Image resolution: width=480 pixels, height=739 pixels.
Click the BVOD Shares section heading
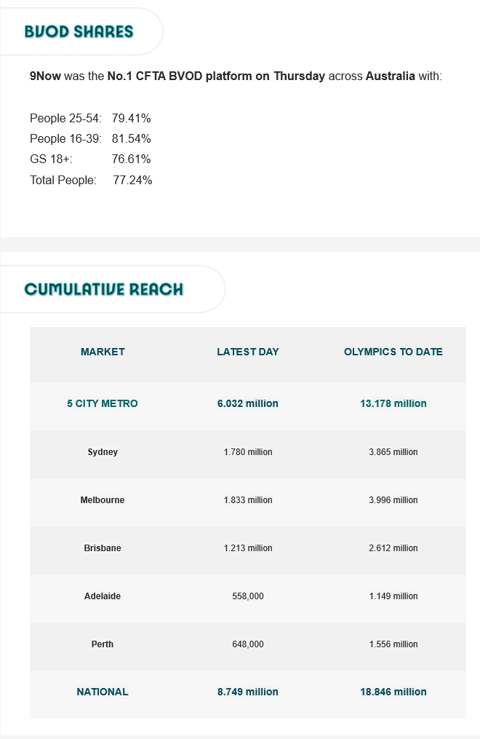[x=79, y=31]
